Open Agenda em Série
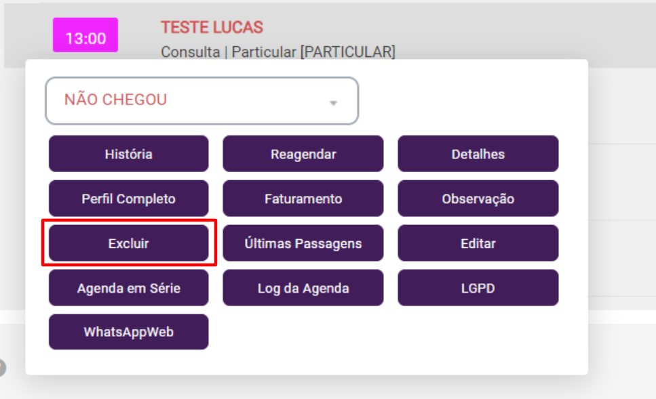Image resolution: width=656 pixels, height=399 pixels. point(129,288)
